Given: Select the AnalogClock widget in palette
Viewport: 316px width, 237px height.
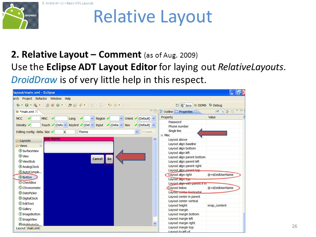Looking at the screenshot, I should (x=29, y=167).
